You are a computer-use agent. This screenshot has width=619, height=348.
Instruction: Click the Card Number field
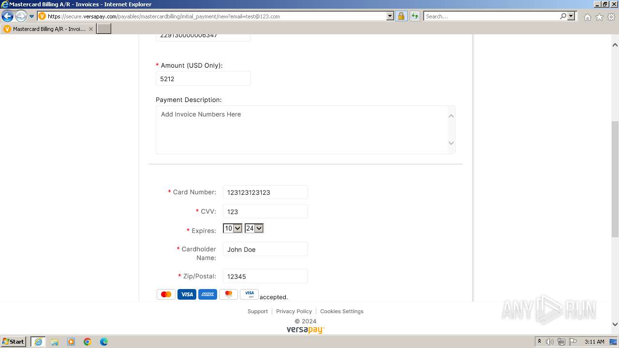pyautogui.click(x=265, y=192)
